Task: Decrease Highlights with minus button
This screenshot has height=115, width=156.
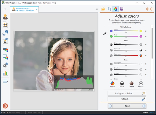Action: tap(111, 64)
